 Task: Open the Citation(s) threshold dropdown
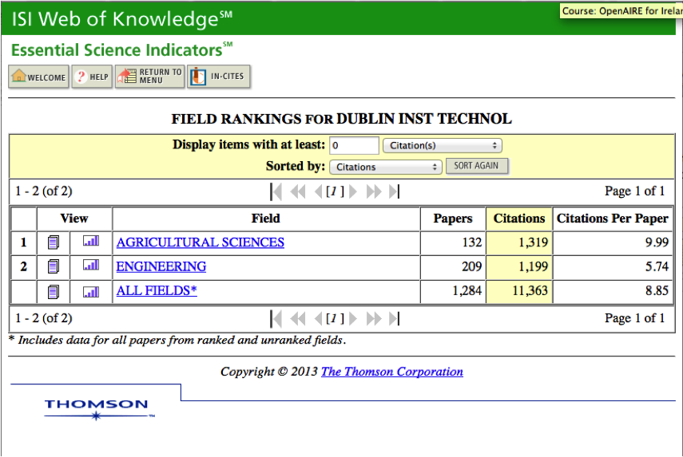442,146
